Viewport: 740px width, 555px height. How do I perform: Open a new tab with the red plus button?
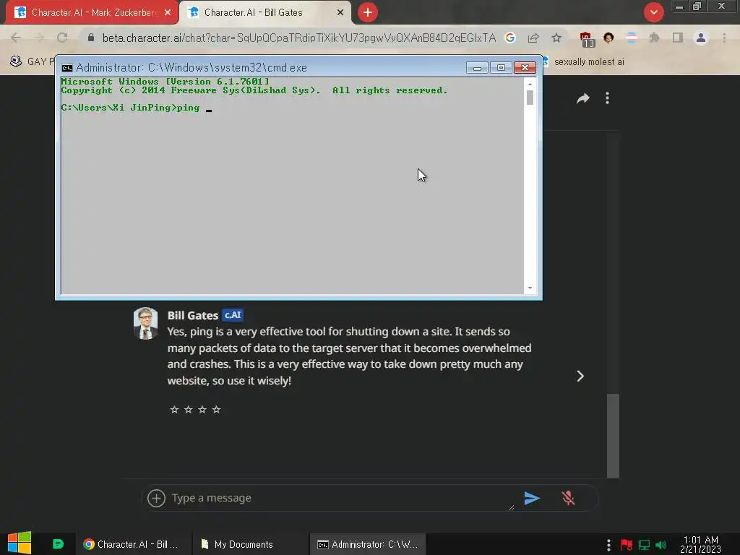[x=368, y=12]
